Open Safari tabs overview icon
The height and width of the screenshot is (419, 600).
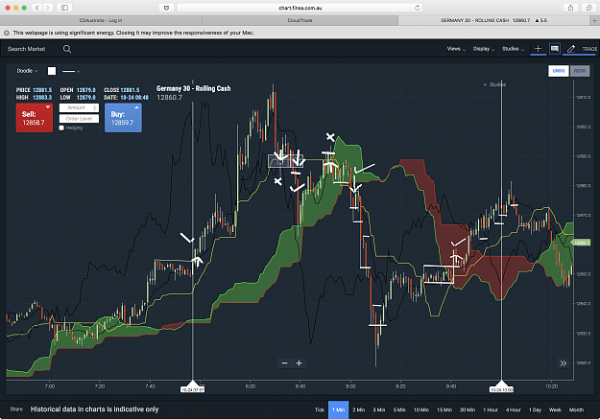pos(588,8)
